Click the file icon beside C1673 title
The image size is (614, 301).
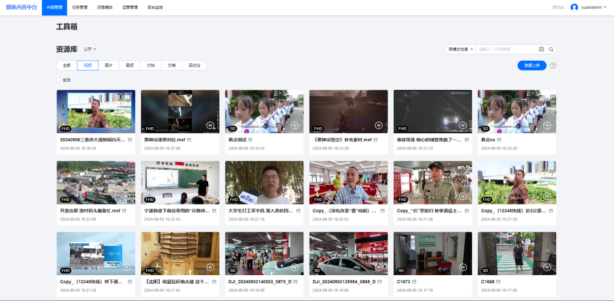click(415, 281)
